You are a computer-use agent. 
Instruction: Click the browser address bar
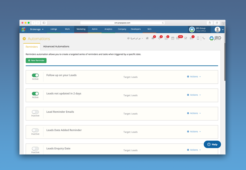(x=122, y=23)
